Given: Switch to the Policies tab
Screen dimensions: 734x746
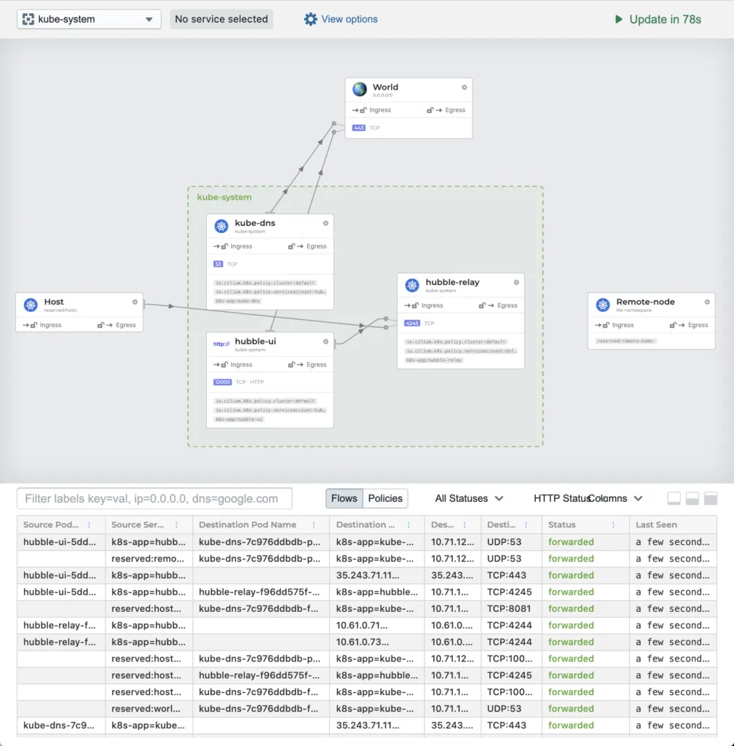Looking at the screenshot, I should pos(385,498).
